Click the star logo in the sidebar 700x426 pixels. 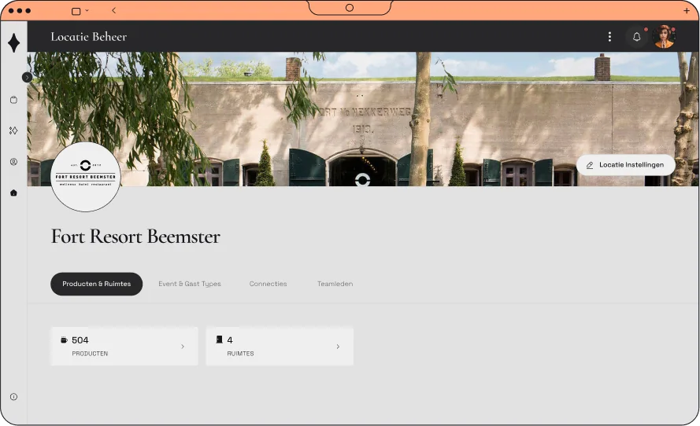14,42
